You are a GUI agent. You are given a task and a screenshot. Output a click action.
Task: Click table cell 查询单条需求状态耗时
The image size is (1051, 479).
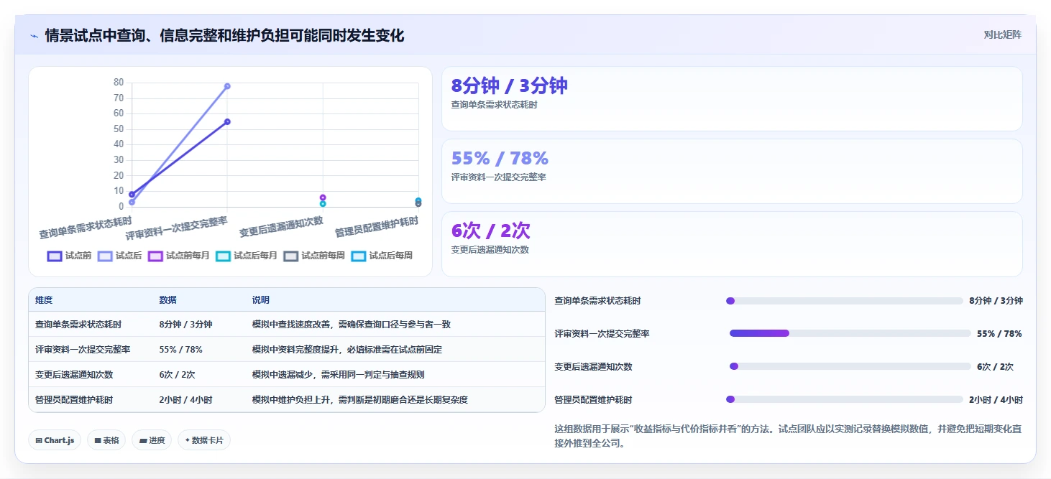point(78,325)
